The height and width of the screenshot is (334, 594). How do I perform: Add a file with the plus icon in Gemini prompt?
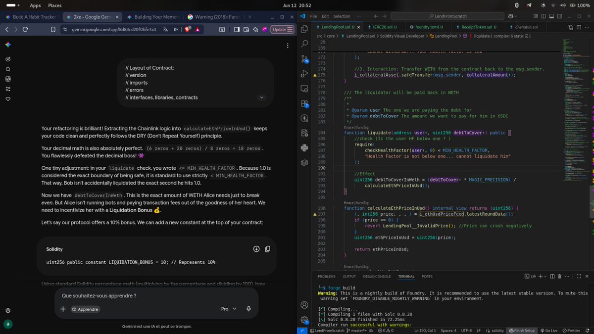click(63, 309)
